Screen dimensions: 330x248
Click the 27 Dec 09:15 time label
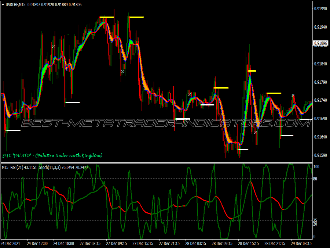point(116,243)
